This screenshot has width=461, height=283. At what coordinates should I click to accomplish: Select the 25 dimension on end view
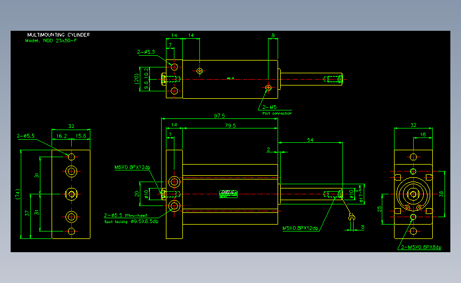pyautogui.click(x=379, y=209)
